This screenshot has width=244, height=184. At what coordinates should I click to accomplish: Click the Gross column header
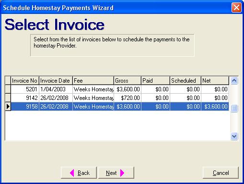128,81
